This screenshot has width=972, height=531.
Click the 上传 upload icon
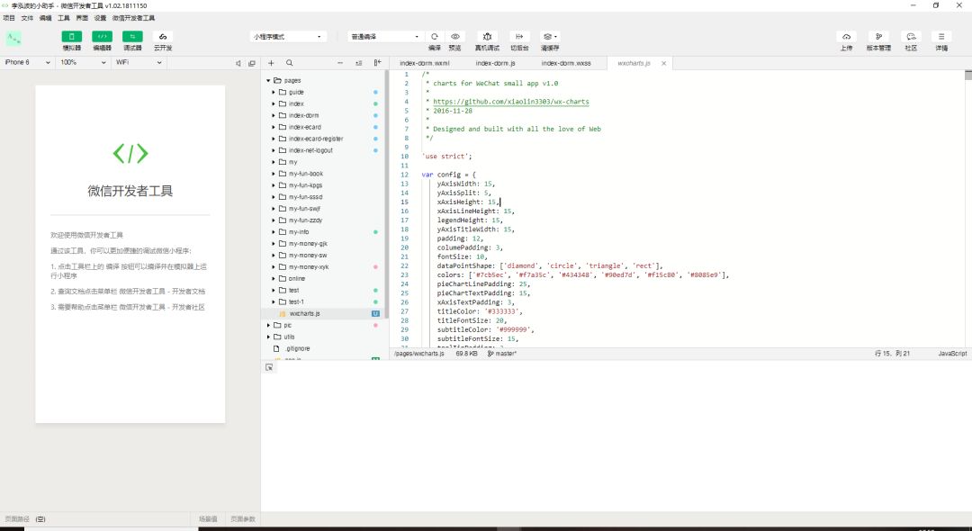click(846, 37)
